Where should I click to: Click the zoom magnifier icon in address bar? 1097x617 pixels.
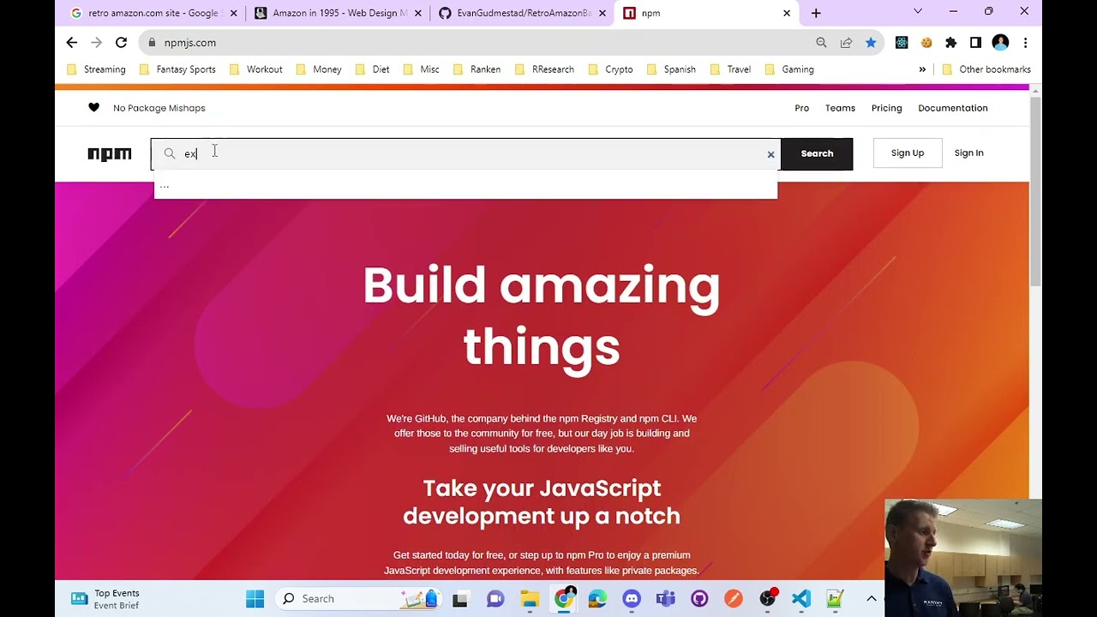821,43
